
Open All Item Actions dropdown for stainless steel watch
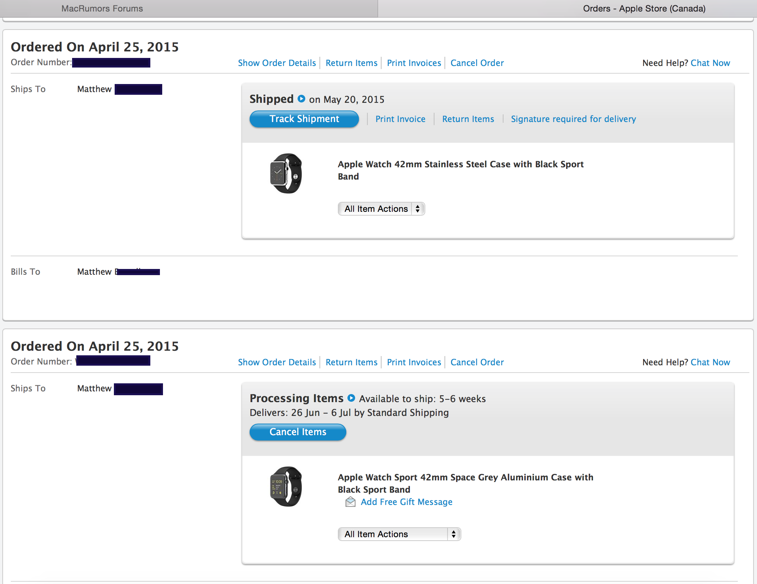tap(381, 209)
